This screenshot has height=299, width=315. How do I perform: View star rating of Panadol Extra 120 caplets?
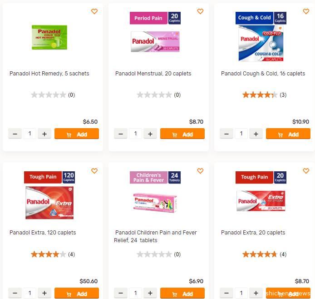[48, 254]
